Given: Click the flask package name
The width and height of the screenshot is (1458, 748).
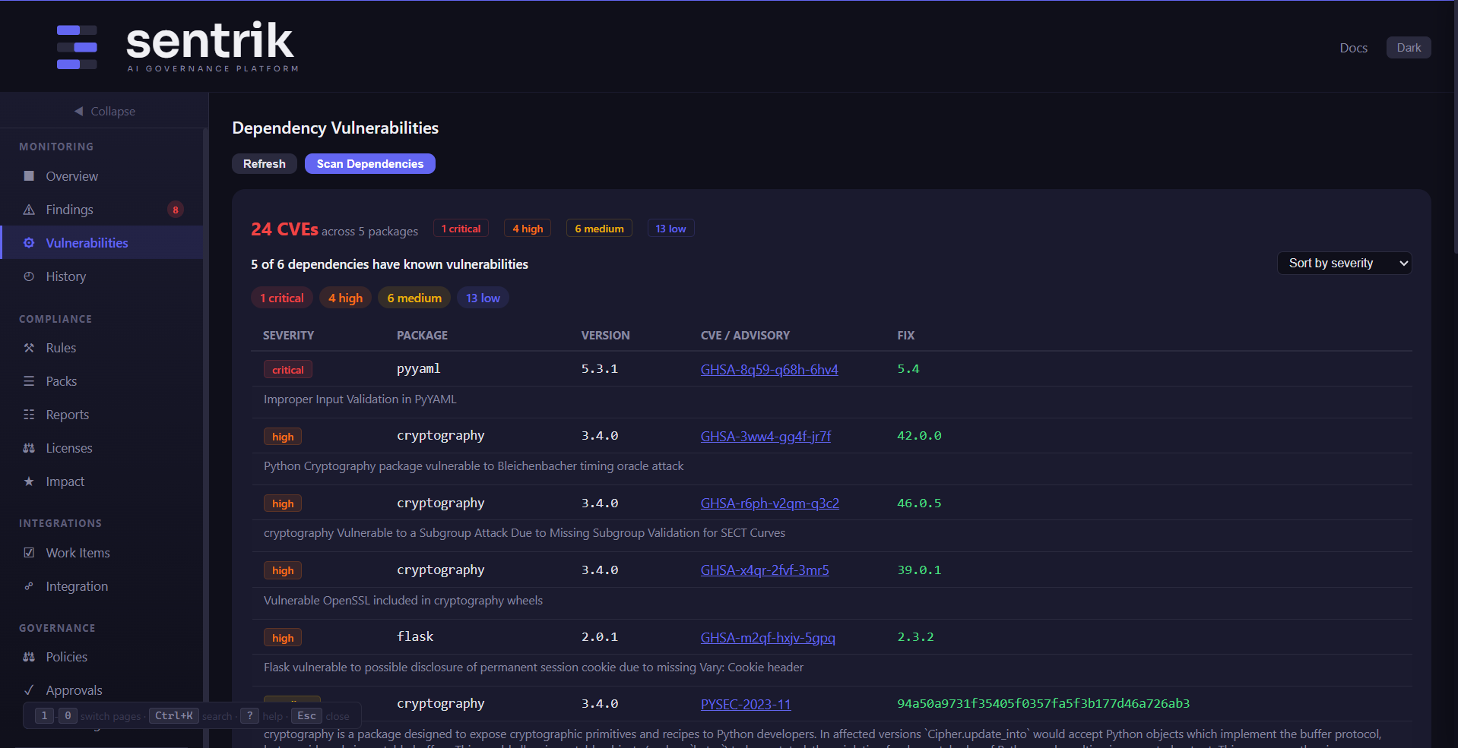Looking at the screenshot, I should point(415,636).
